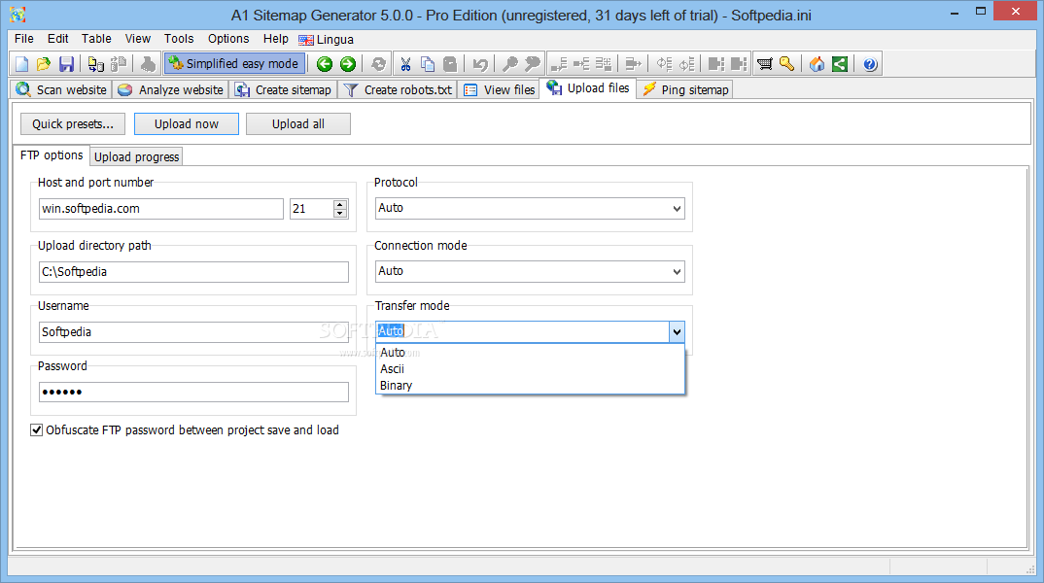Click the Open project folder icon
Screen dimensions: 1044x583
pos(44,64)
